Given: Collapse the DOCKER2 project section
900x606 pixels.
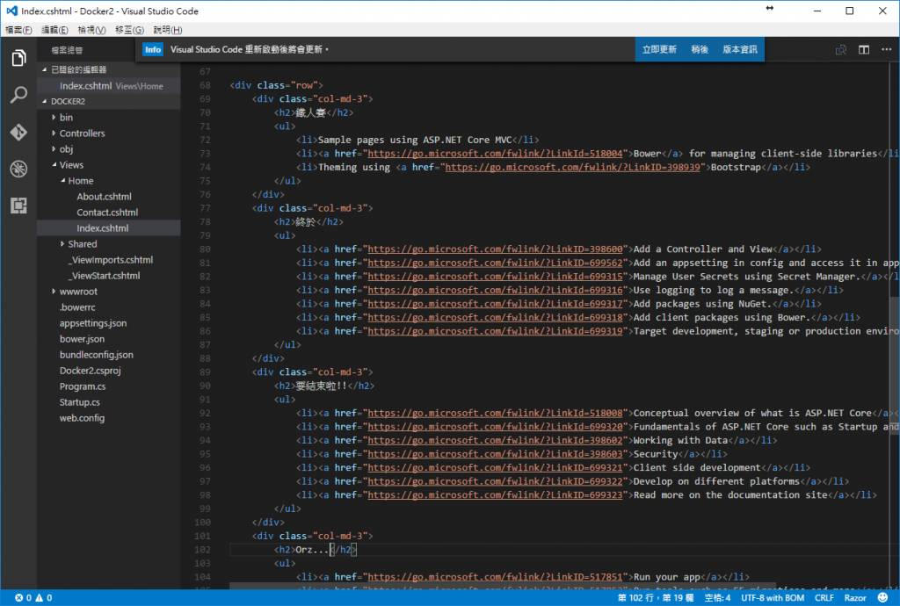Looking at the screenshot, I should tap(44, 102).
